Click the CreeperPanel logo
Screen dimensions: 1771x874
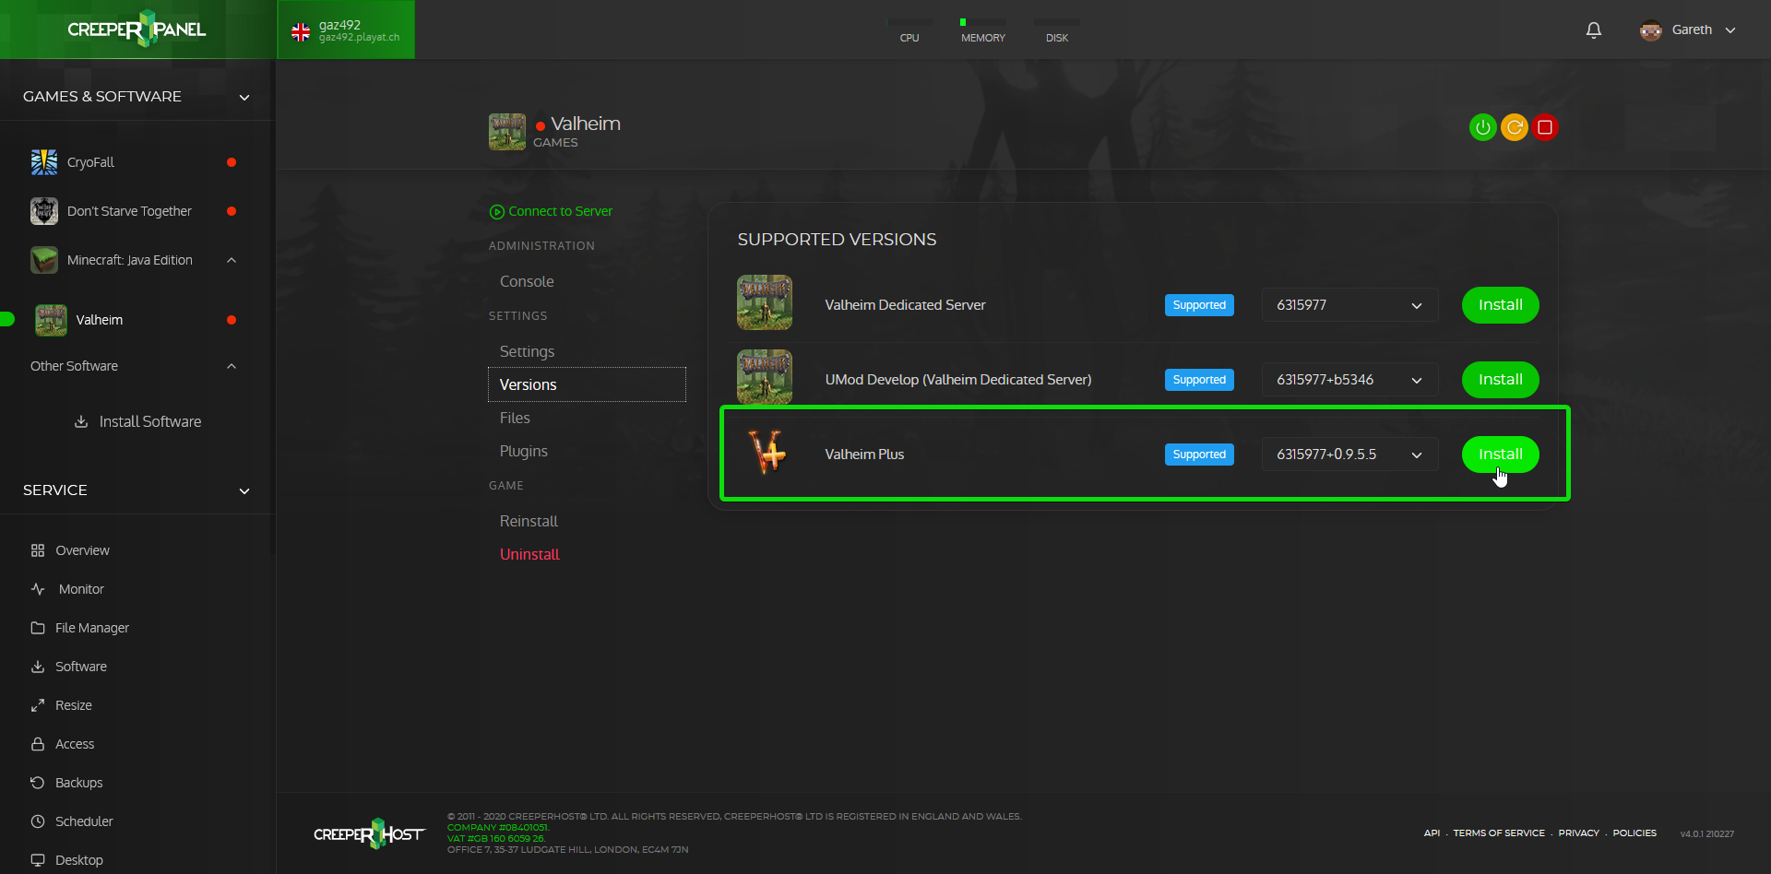[137, 29]
